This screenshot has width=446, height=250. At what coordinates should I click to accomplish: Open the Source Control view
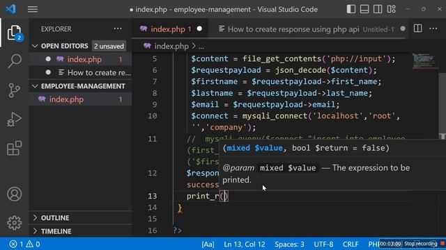14,90
